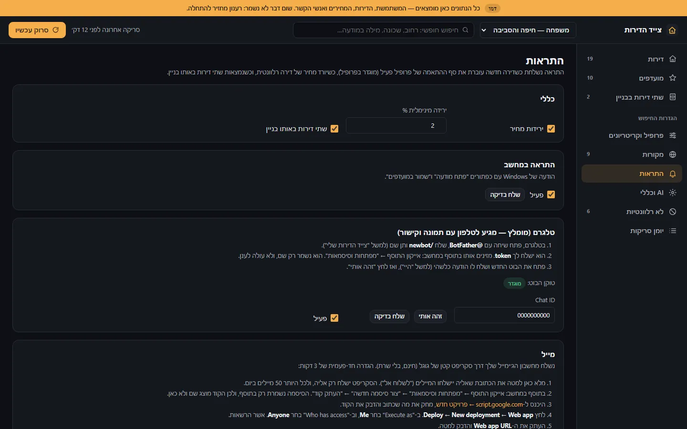
Task: Open לא רלוונטיות blocked icon
Action: pos(673,212)
